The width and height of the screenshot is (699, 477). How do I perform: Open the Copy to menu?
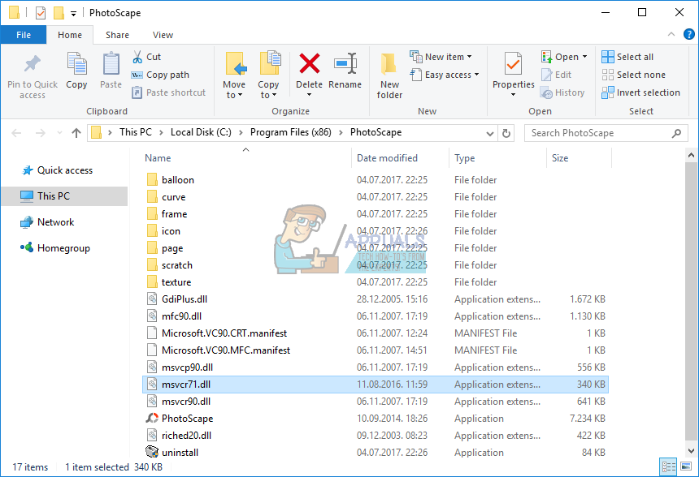tap(268, 75)
